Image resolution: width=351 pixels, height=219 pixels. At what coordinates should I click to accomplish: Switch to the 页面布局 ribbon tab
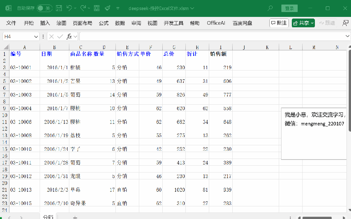pyautogui.click(x=82, y=23)
